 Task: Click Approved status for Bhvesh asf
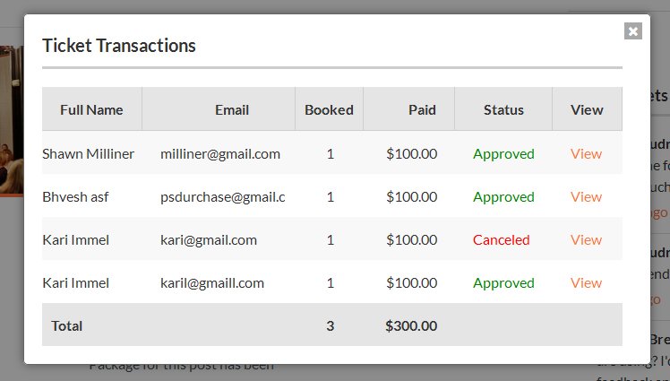[x=503, y=197]
